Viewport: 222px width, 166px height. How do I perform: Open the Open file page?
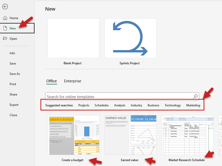pyautogui.click(x=13, y=39)
